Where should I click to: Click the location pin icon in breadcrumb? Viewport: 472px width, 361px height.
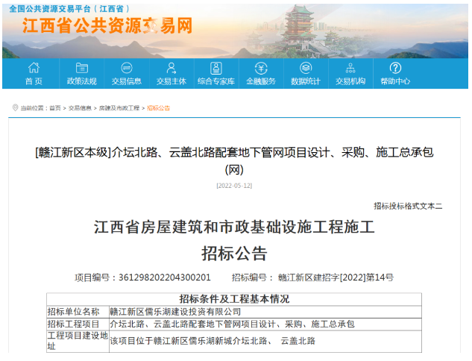tap(15, 108)
